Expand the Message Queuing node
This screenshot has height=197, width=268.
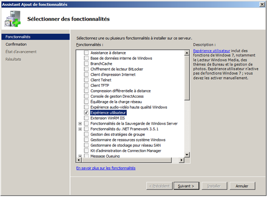[80, 156]
